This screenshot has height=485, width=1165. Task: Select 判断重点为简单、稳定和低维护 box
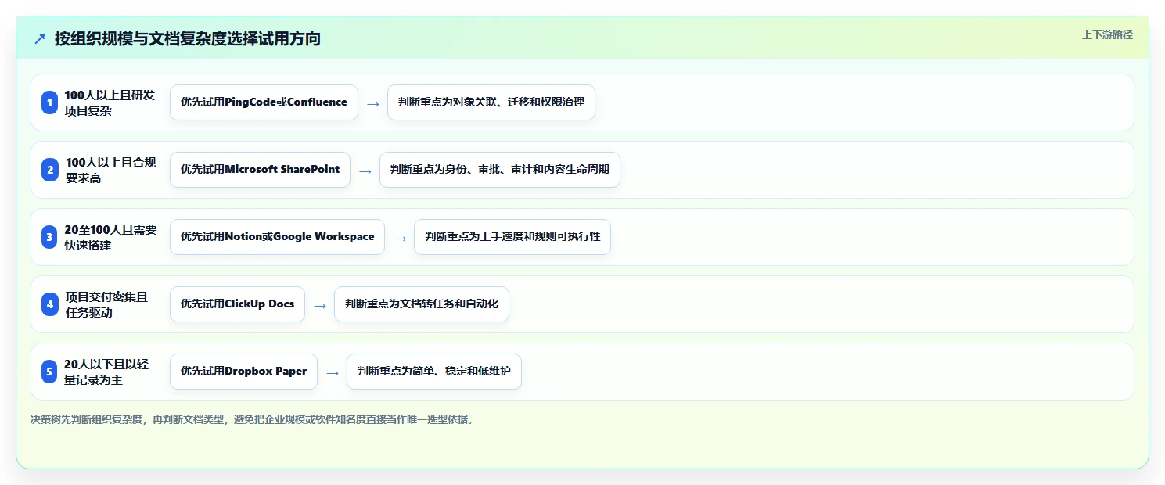pos(434,372)
